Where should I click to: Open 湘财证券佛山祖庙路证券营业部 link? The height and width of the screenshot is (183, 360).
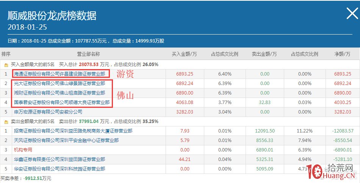pyautogui.click(x=59, y=93)
